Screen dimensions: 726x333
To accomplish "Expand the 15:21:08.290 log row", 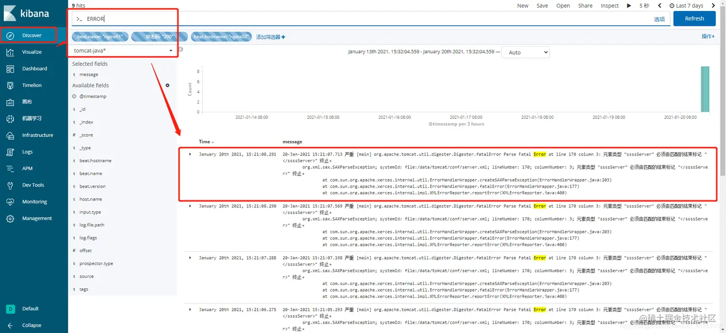I will coord(190,206).
